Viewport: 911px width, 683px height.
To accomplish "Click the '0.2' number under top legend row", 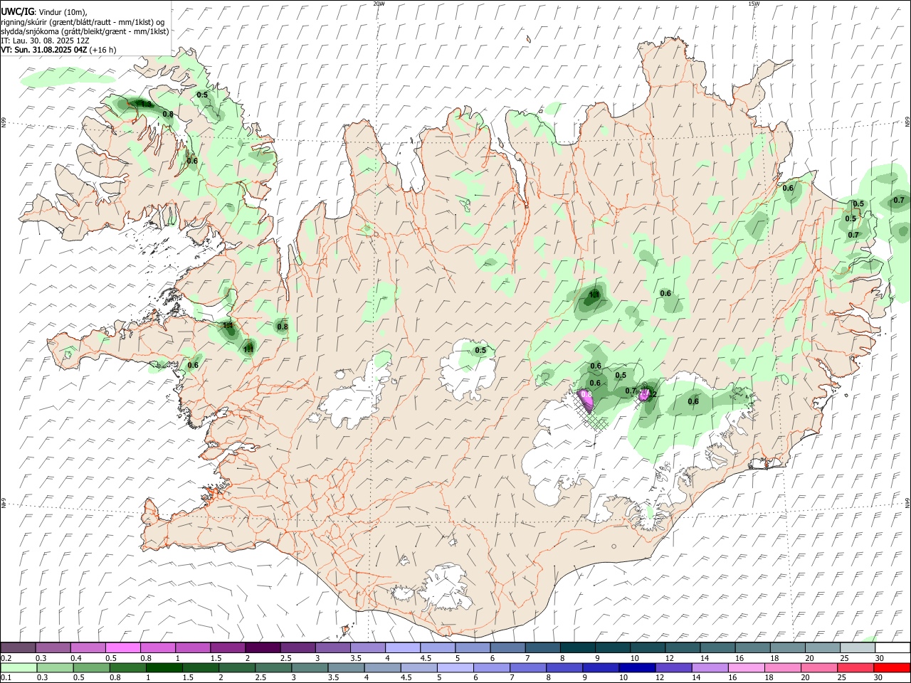I will click(6, 658).
